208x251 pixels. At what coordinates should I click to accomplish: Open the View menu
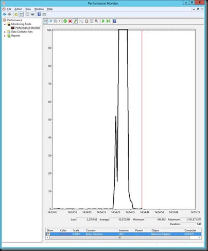click(x=28, y=9)
